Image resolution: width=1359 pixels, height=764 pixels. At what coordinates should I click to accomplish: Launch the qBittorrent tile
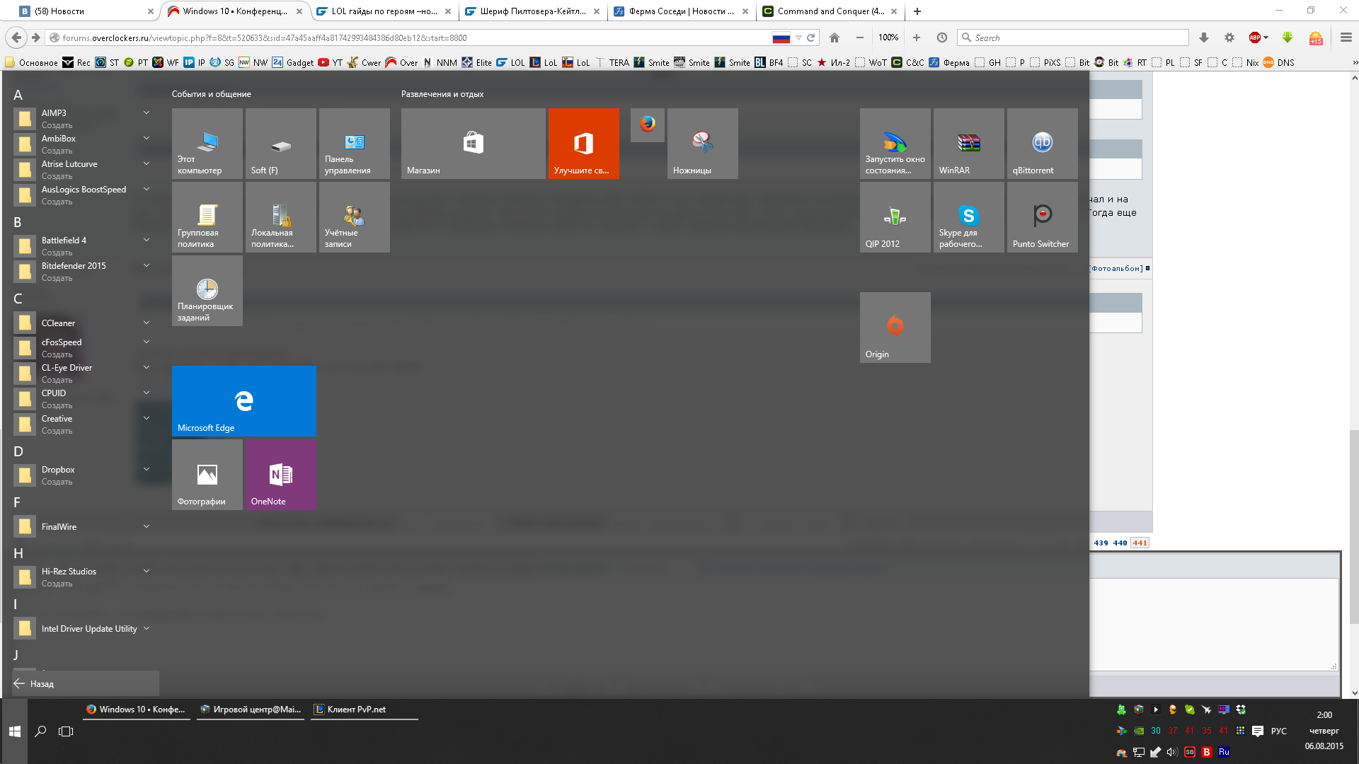tap(1042, 144)
